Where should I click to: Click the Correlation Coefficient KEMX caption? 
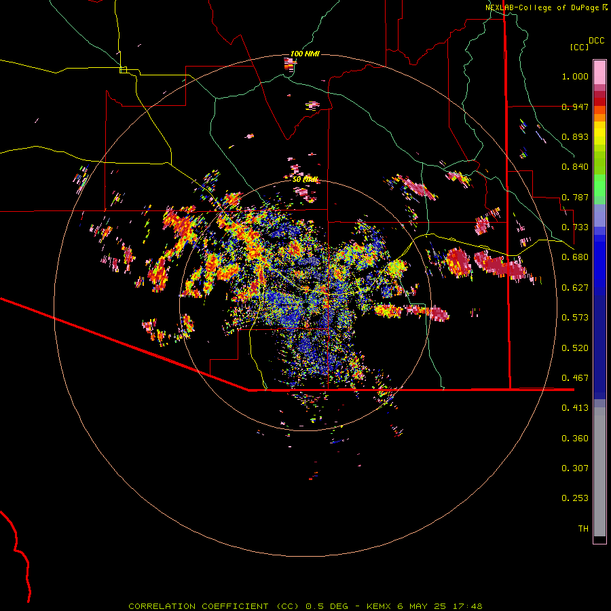[305, 606]
